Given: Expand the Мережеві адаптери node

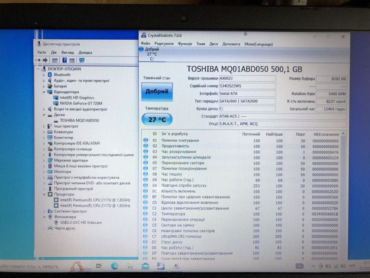Looking at the screenshot, I should pos(44,160).
